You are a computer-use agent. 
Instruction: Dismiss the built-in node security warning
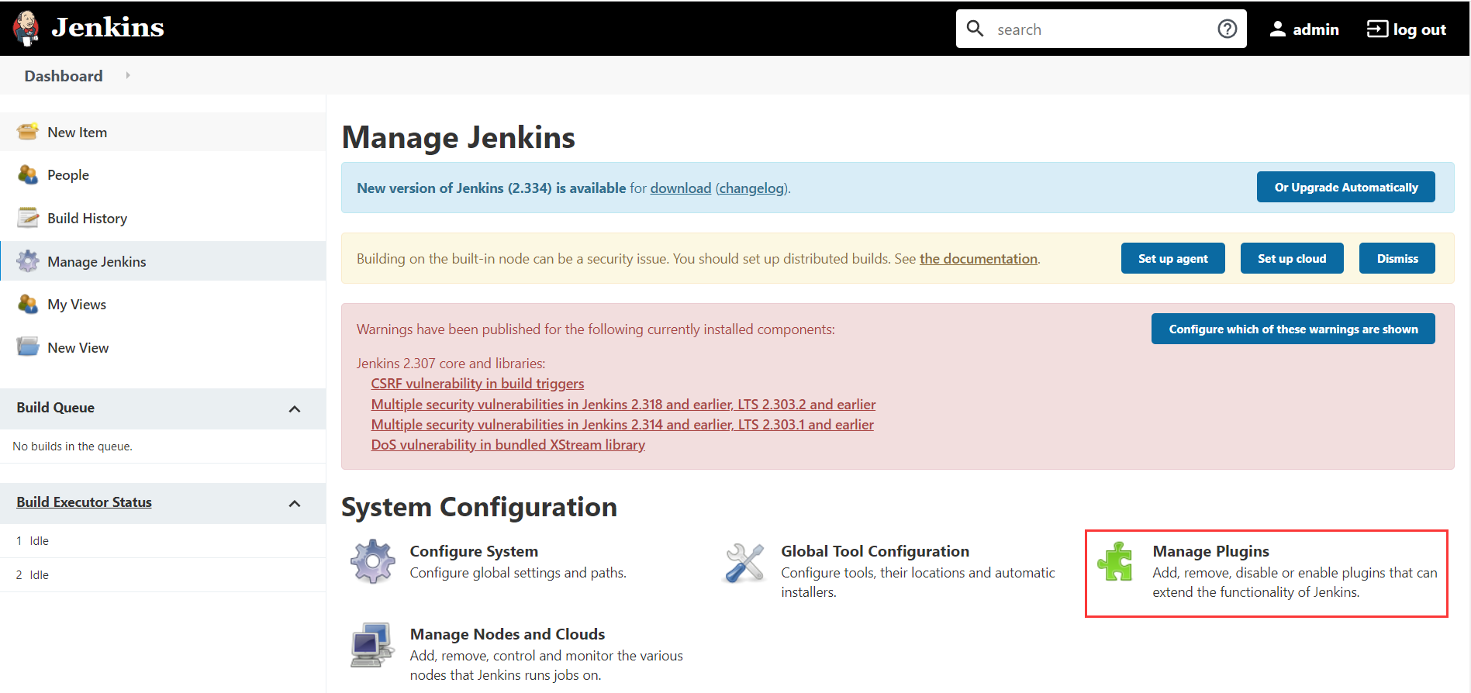(x=1397, y=258)
